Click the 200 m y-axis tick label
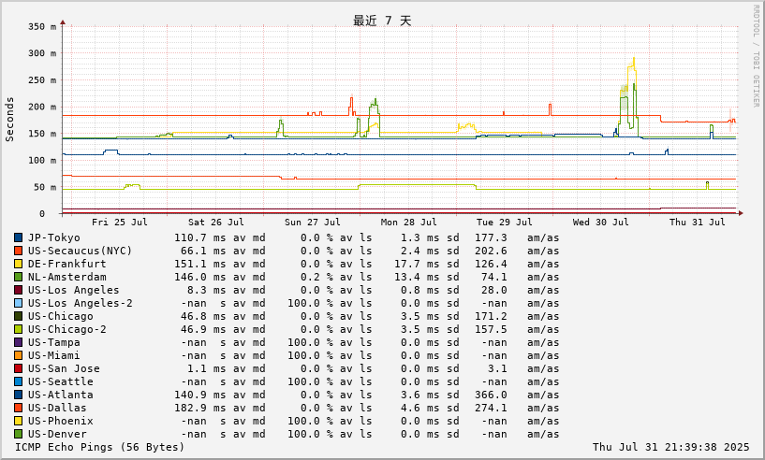 coord(42,107)
